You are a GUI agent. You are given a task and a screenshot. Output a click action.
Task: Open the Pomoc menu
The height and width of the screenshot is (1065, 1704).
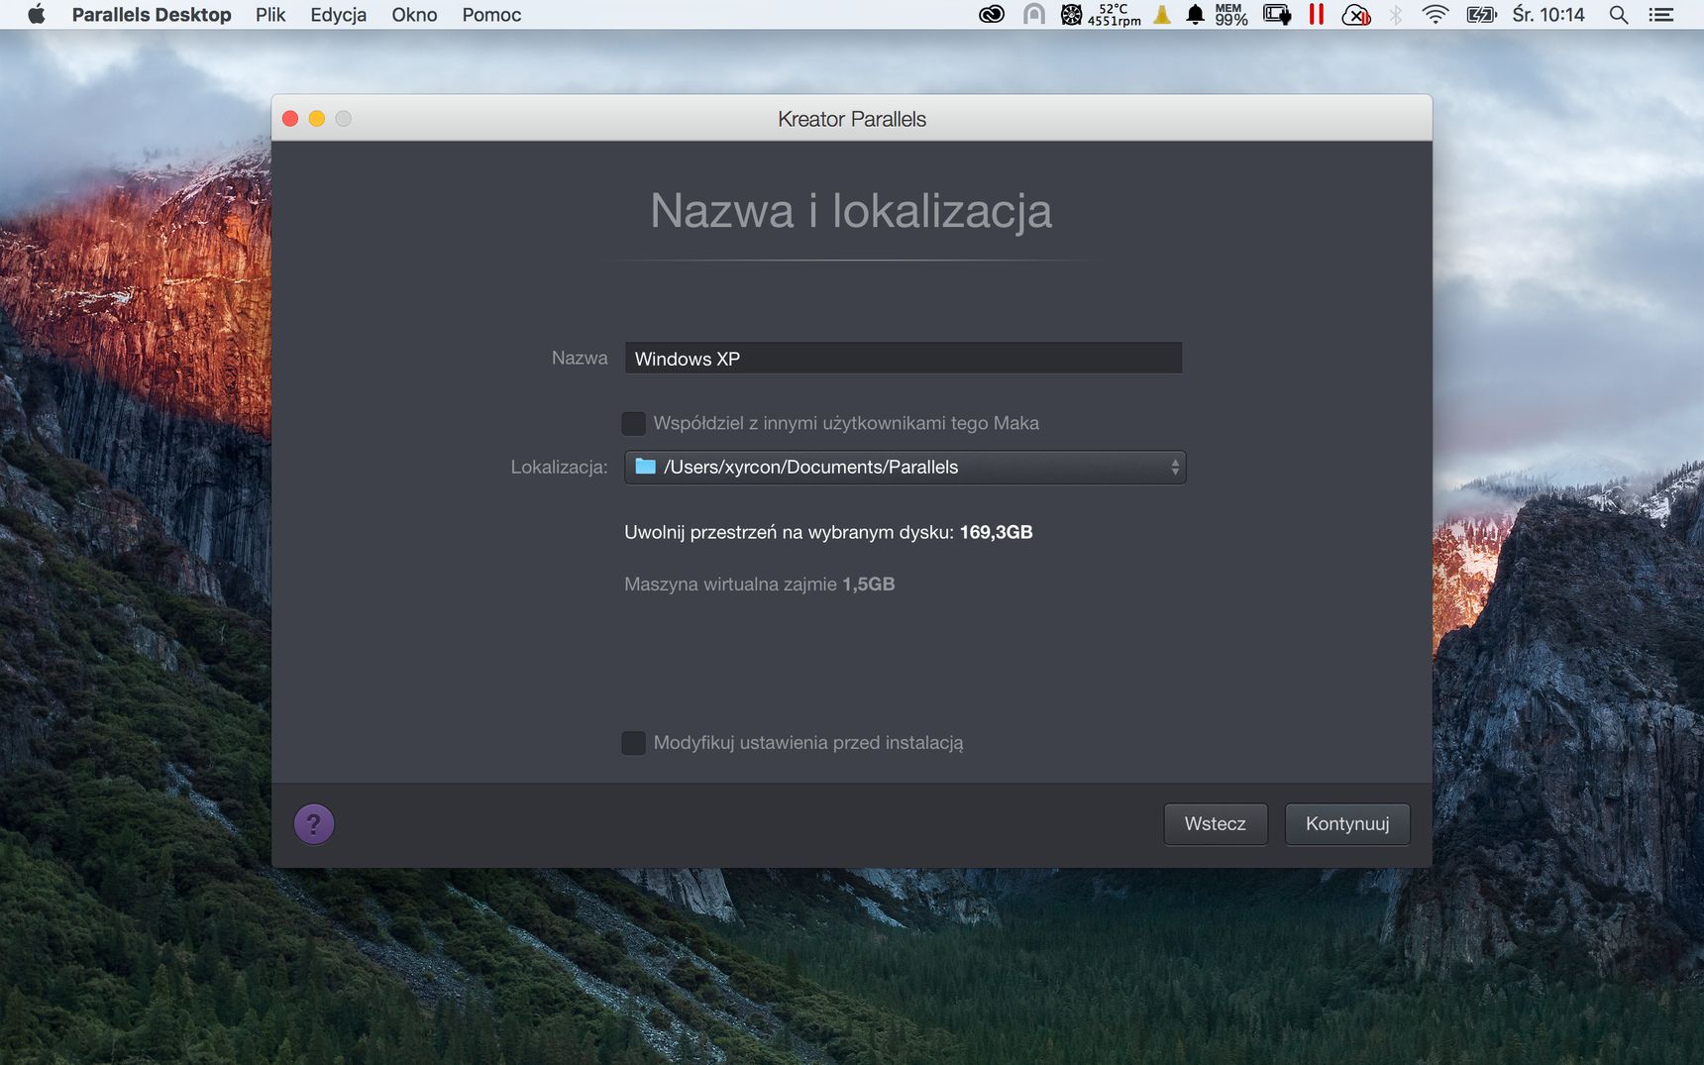click(x=491, y=15)
